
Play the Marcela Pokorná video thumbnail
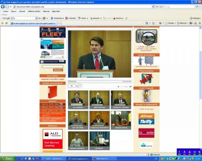100,120
